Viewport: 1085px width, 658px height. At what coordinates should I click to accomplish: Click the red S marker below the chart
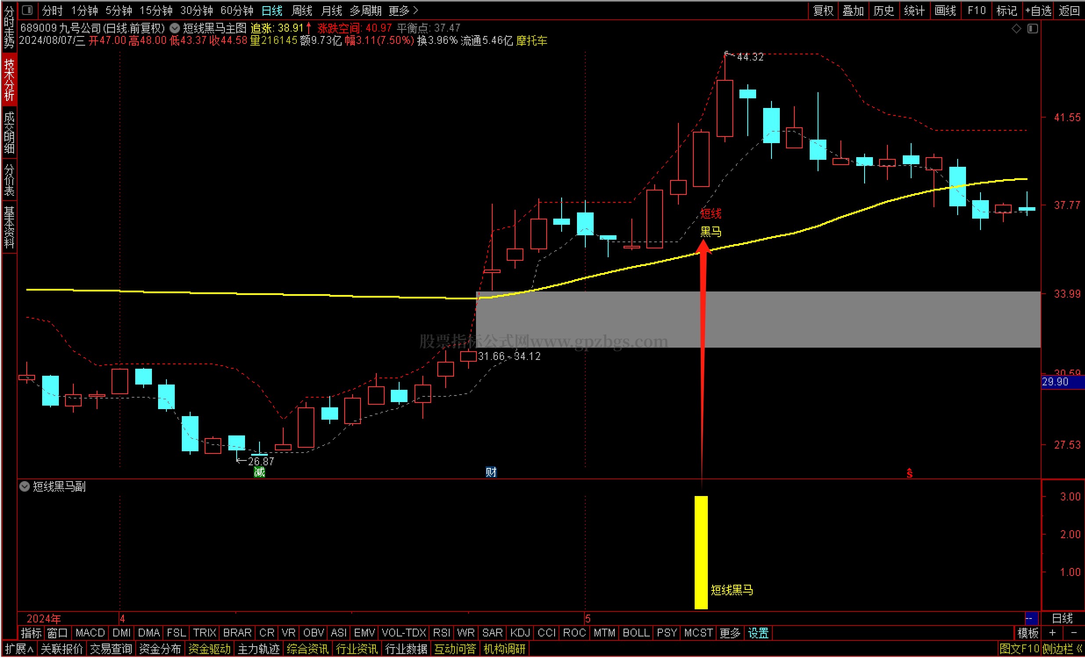(910, 473)
